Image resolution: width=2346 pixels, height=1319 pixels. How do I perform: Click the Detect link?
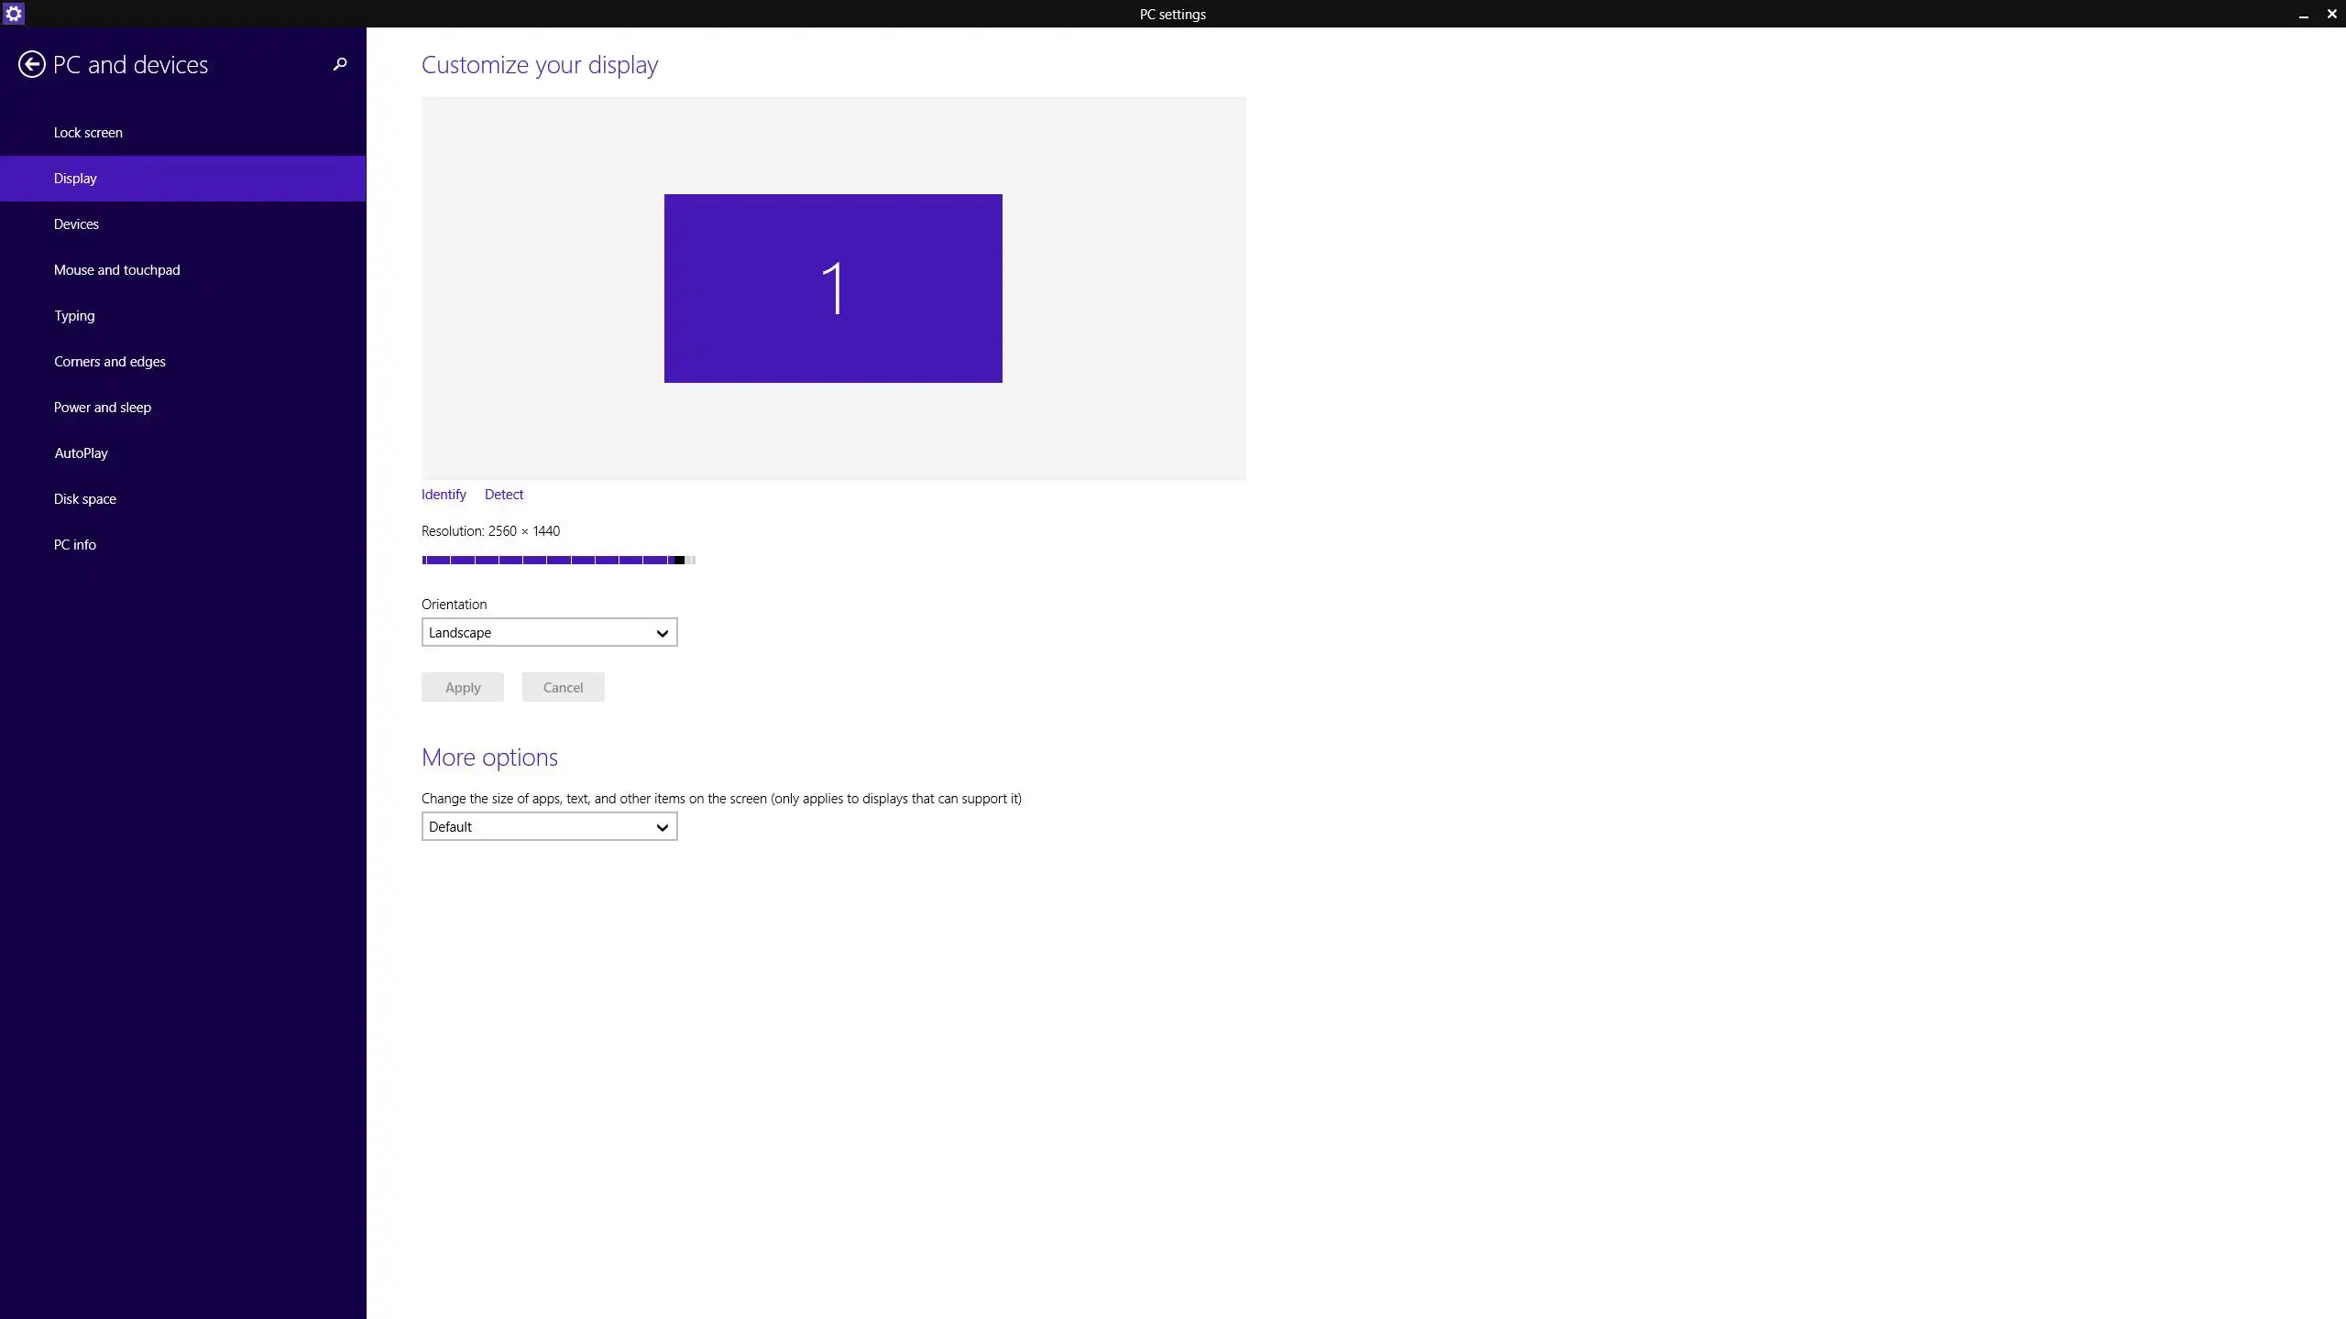coord(504,495)
